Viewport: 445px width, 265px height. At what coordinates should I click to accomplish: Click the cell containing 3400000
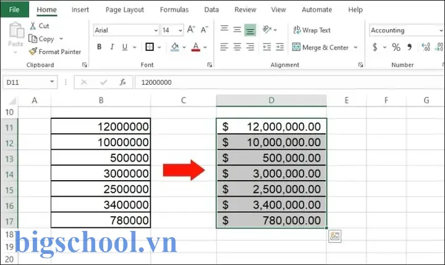coord(101,205)
